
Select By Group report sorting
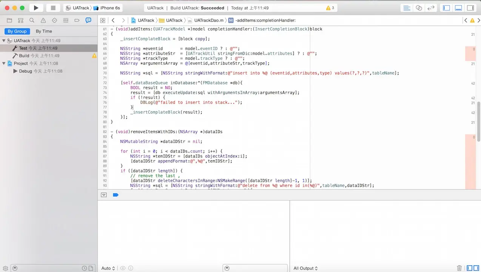[x=17, y=31]
